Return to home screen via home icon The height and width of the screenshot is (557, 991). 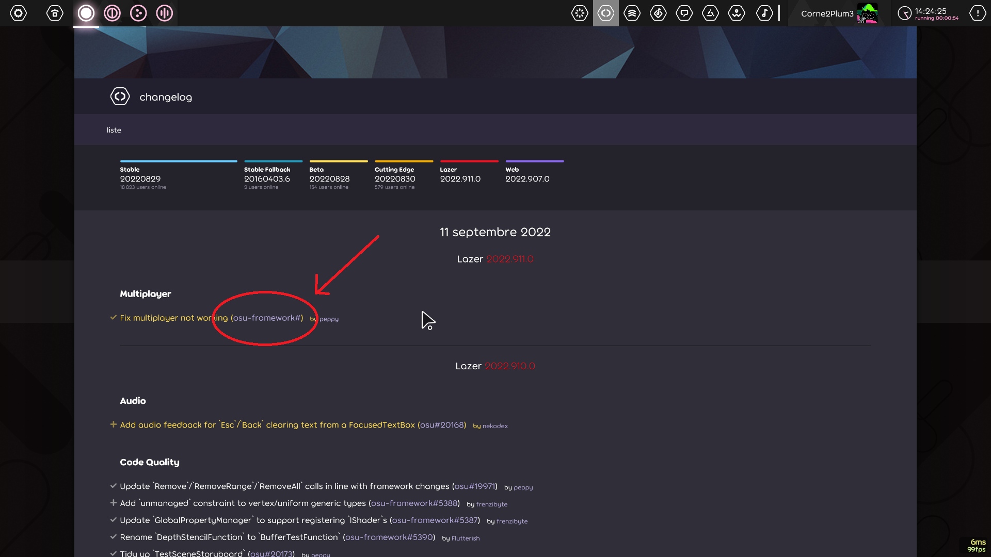(55, 13)
